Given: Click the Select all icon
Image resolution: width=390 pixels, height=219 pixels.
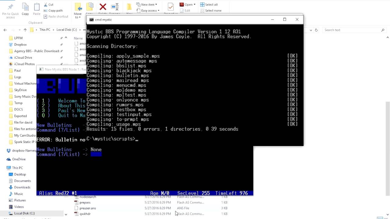Looking at the screenshot, I should [202, 5].
